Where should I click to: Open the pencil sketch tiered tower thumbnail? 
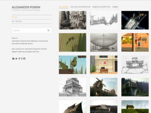pyautogui.click(x=72, y=87)
